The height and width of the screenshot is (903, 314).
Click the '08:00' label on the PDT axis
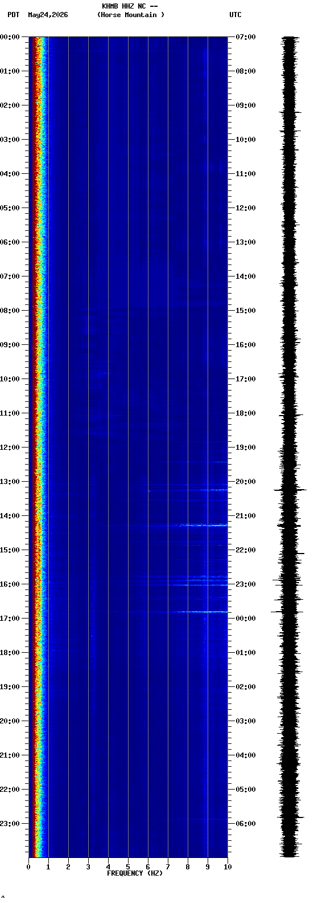10,311
